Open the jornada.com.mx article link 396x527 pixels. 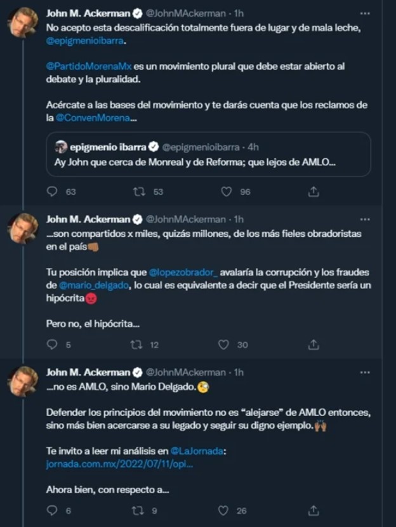(x=119, y=464)
